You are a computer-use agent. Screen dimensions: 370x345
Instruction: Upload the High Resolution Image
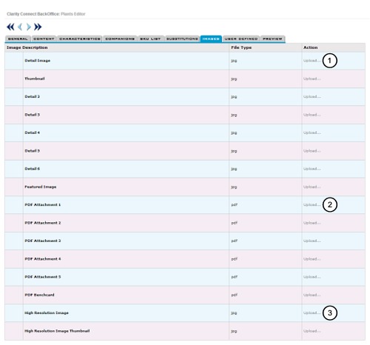(x=312, y=313)
